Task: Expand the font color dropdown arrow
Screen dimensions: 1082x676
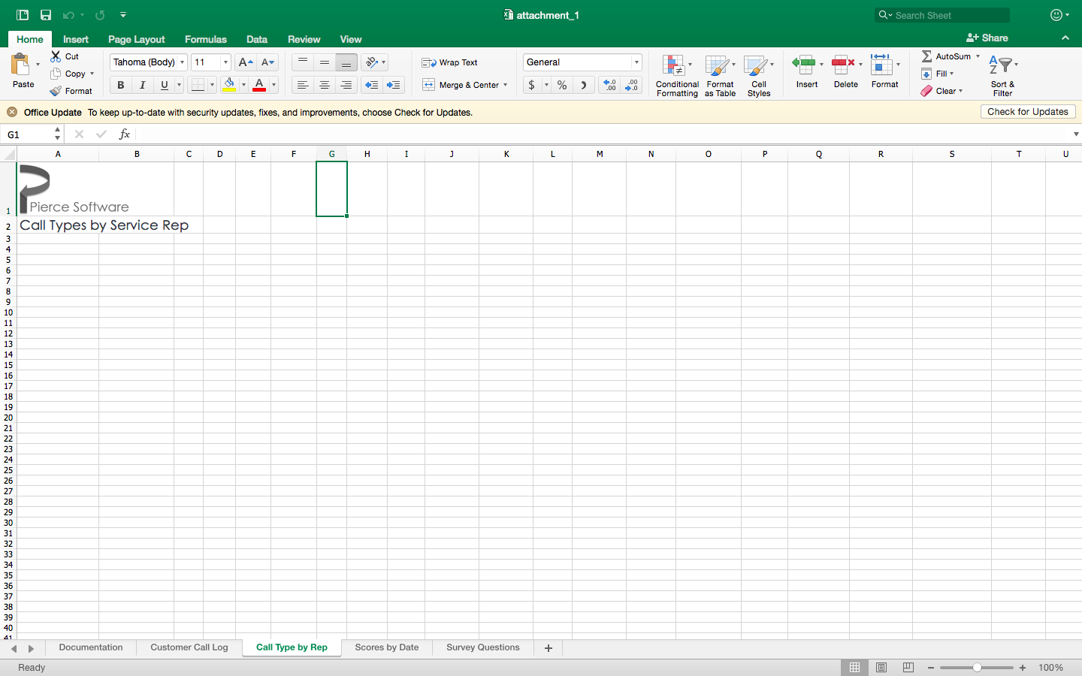Action: point(274,85)
